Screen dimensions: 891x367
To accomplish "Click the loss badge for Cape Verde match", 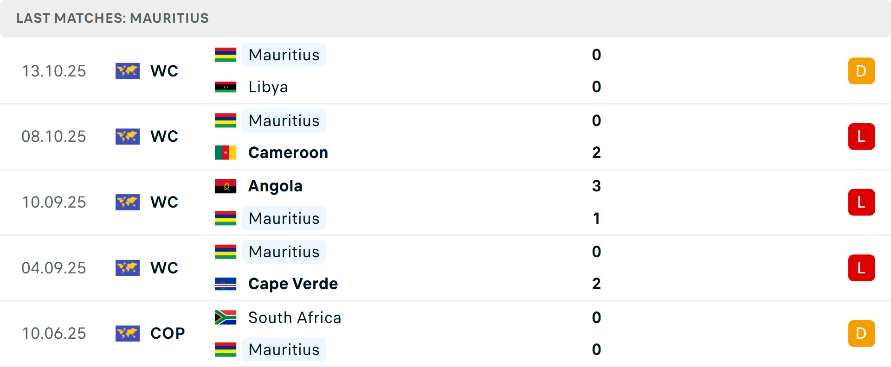I will point(861,268).
